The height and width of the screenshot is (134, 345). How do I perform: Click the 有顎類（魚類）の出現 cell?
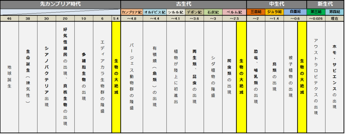click(x=155, y=77)
